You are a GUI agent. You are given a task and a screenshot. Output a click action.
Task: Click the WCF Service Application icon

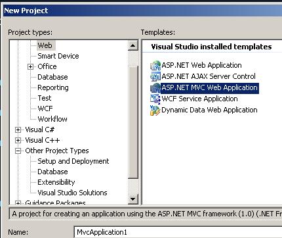coord(155,99)
